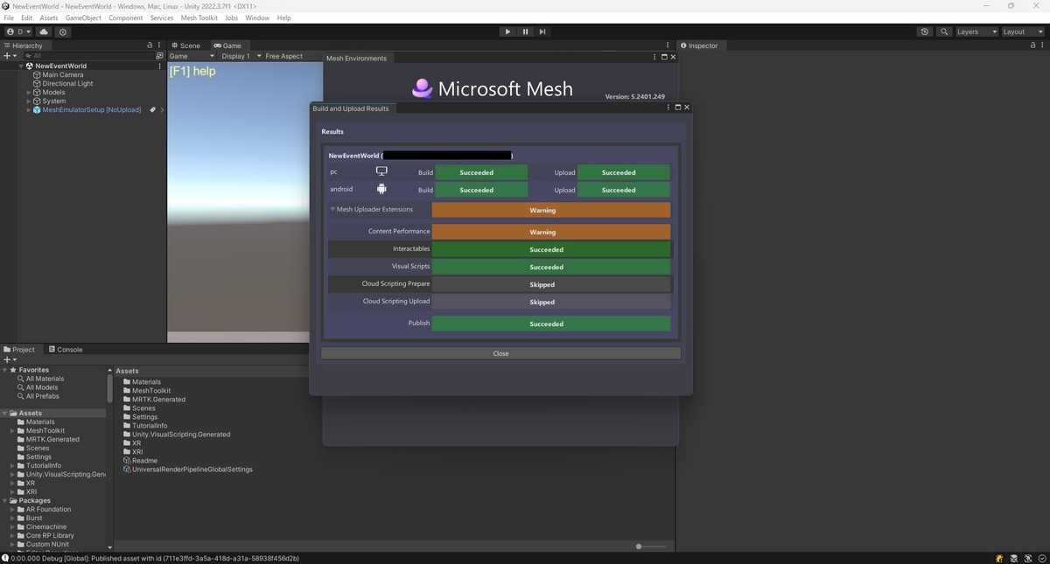Select Directional Light object
This screenshot has height=564, width=1050.
pos(67,83)
